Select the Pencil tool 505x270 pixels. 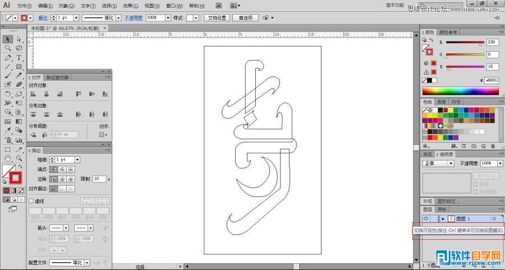[x=19, y=76]
